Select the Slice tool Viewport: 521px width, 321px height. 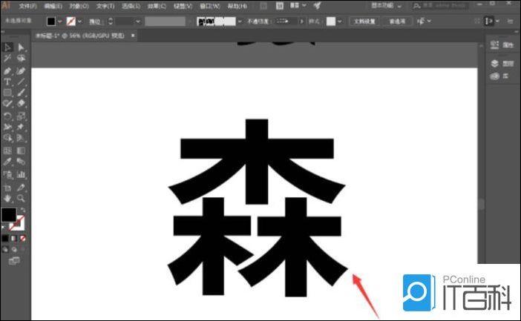point(21,188)
